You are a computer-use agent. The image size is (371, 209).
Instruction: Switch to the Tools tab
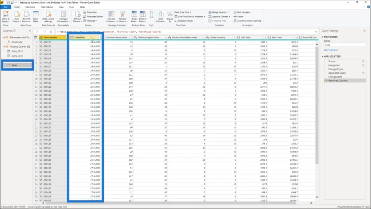tap(71, 7)
